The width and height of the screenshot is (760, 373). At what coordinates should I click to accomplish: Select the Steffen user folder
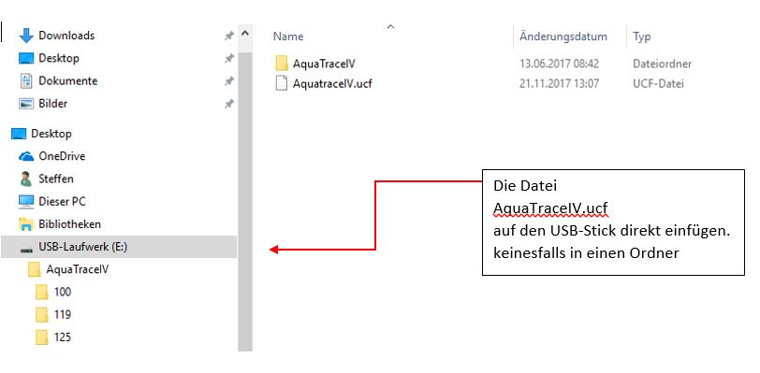(x=56, y=179)
